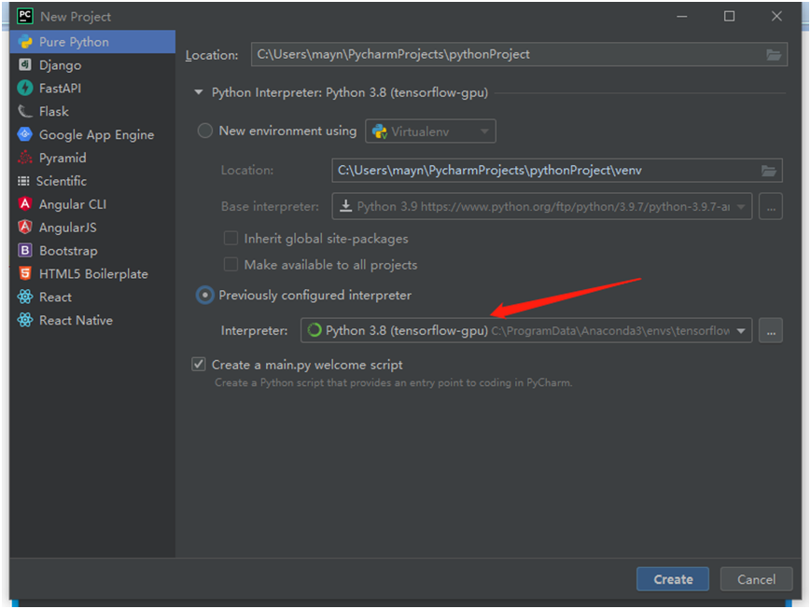Select Google App Engine project type
This screenshot has height=609, width=811.
(x=92, y=134)
